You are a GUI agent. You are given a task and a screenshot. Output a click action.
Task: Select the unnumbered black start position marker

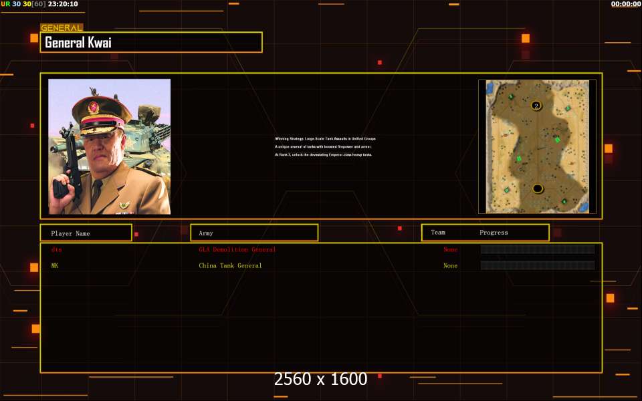tap(538, 188)
